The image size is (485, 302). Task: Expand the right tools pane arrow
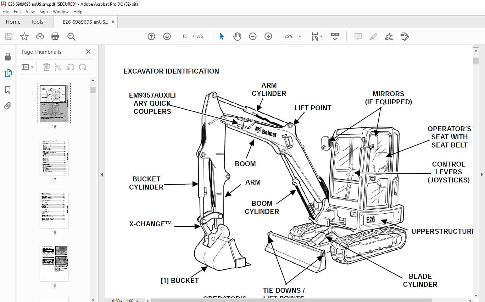point(482,174)
